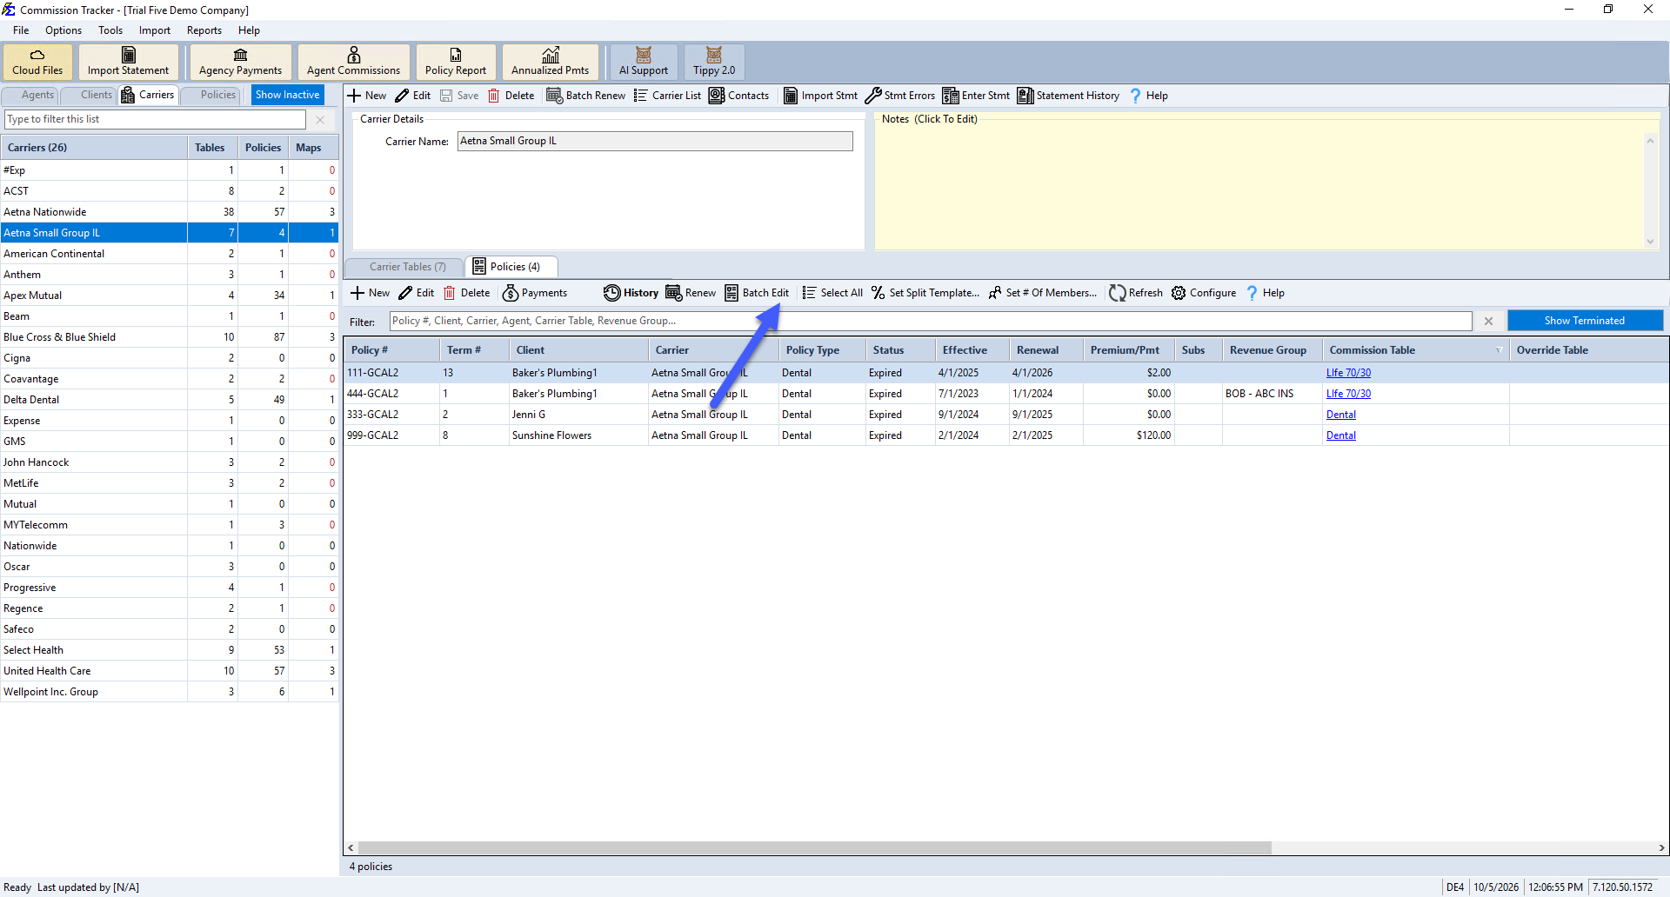1670x897 pixels.
Task: Open Stmt Errors
Action: click(x=900, y=96)
